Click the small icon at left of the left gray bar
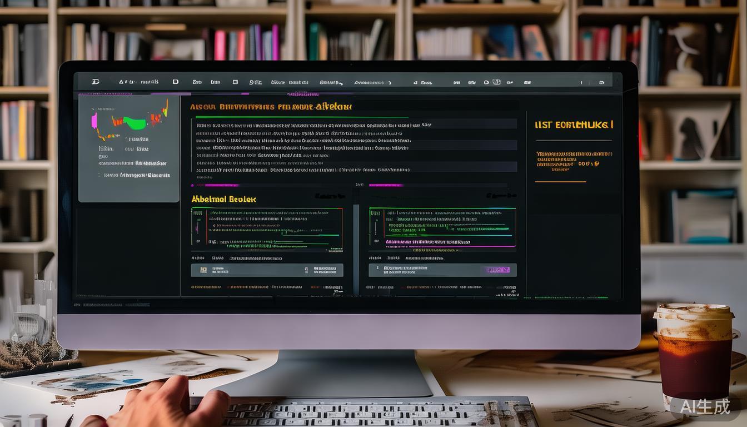Viewport: 747px width, 427px height. pyautogui.click(x=203, y=270)
